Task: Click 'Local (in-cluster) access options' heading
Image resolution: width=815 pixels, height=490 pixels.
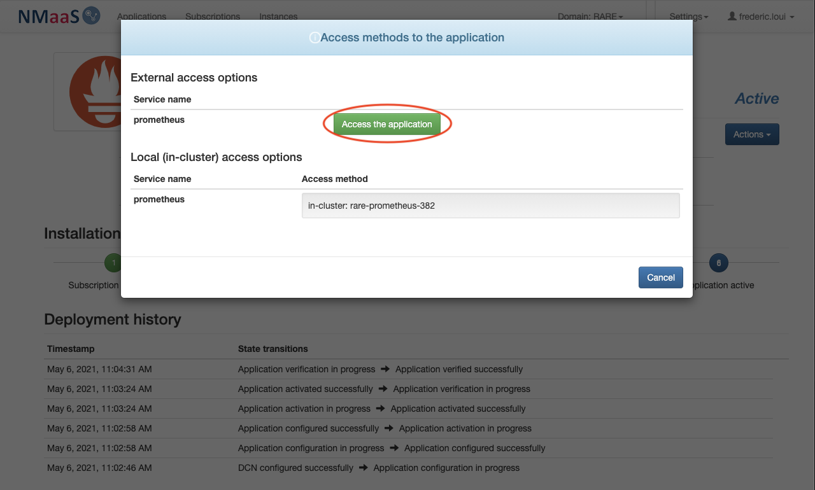Action: 216,157
